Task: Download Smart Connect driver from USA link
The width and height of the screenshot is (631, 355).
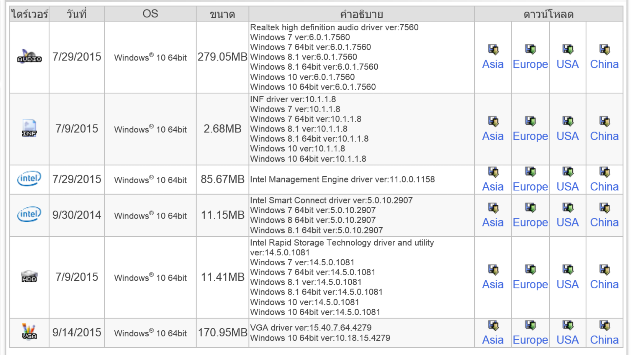Action: [x=568, y=223]
